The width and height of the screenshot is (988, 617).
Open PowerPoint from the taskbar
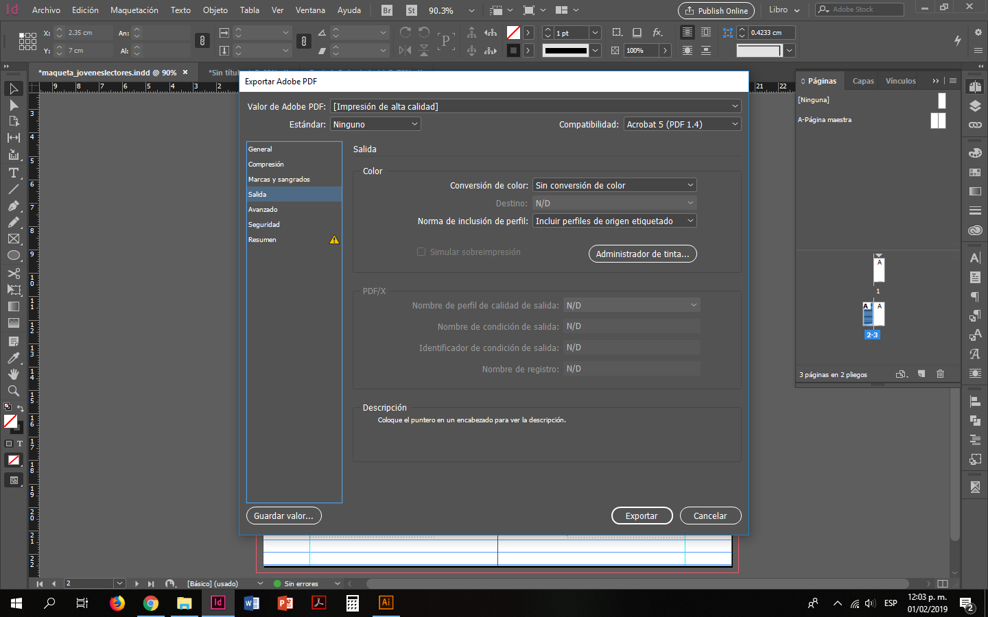pos(285,603)
